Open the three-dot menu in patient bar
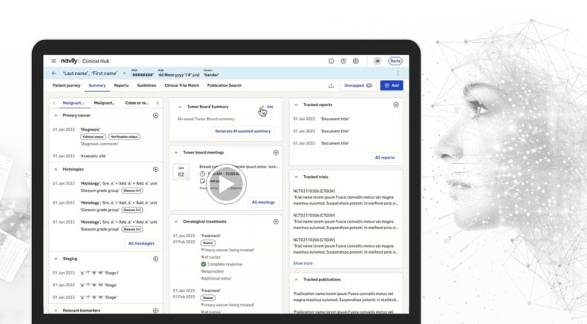 398,73
